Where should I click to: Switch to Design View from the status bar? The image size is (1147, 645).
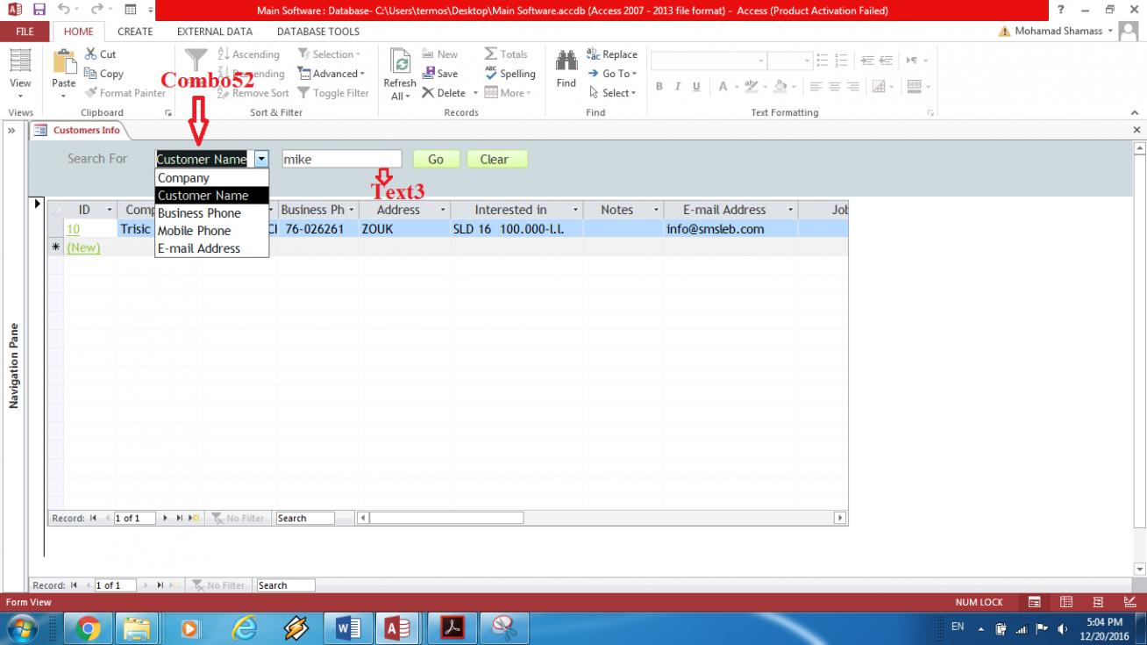coord(1129,602)
